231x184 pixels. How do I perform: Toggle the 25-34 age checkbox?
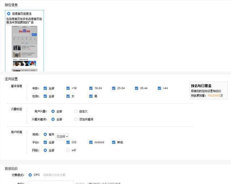tap(114, 88)
